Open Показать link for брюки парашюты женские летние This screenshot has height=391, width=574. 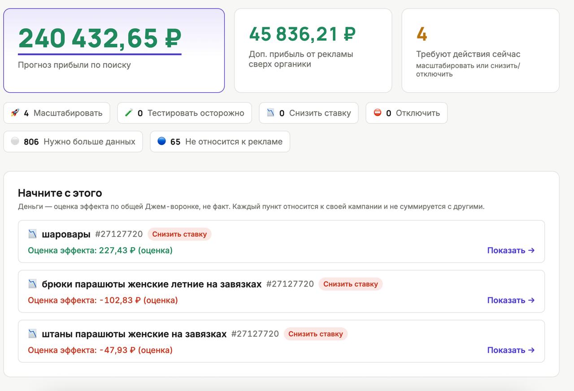pyautogui.click(x=511, y=300)
